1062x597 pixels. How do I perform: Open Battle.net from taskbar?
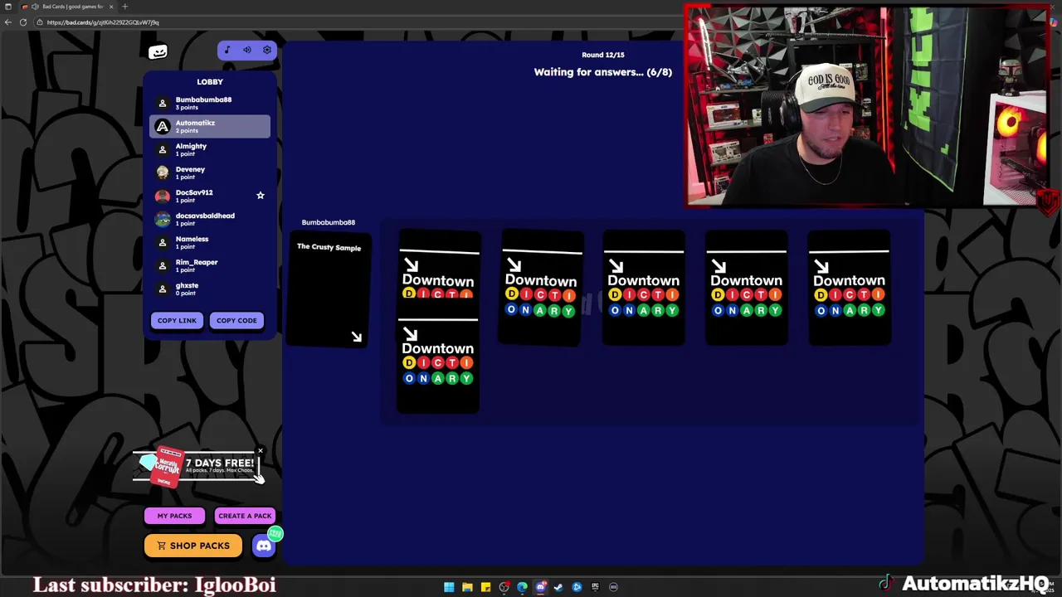click(x=577, y=587)
